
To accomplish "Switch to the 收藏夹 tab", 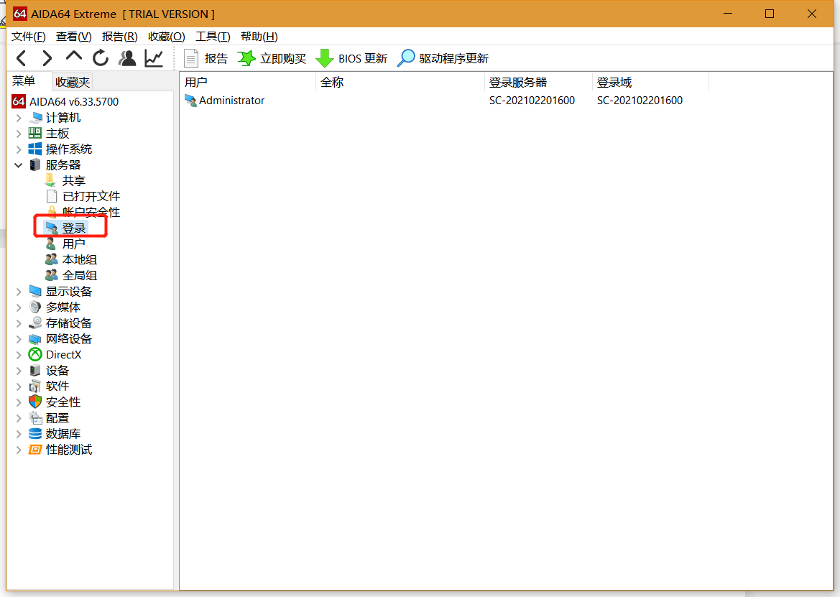I will [x=73, y=83].
